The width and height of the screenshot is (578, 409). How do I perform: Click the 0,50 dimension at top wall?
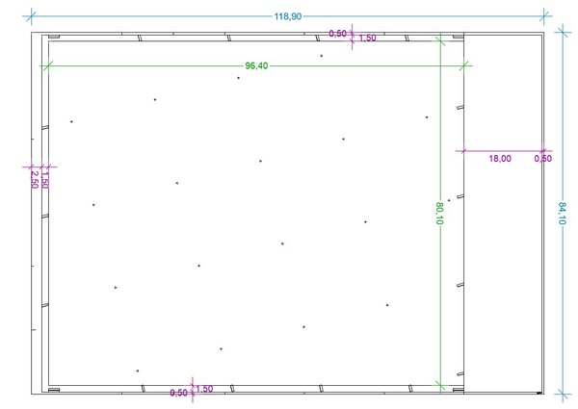(337, 34)
